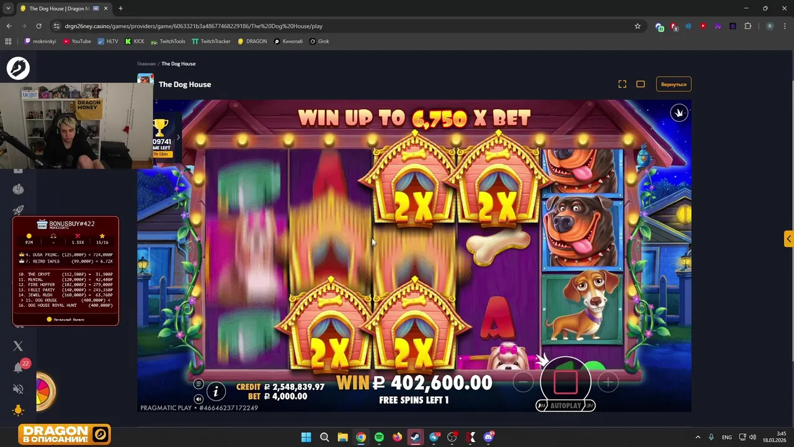Screen dimensions: 794x447
Task: Click the blue sound-wave extension icon
Action: pyautogui.click(x=688, y=26)
